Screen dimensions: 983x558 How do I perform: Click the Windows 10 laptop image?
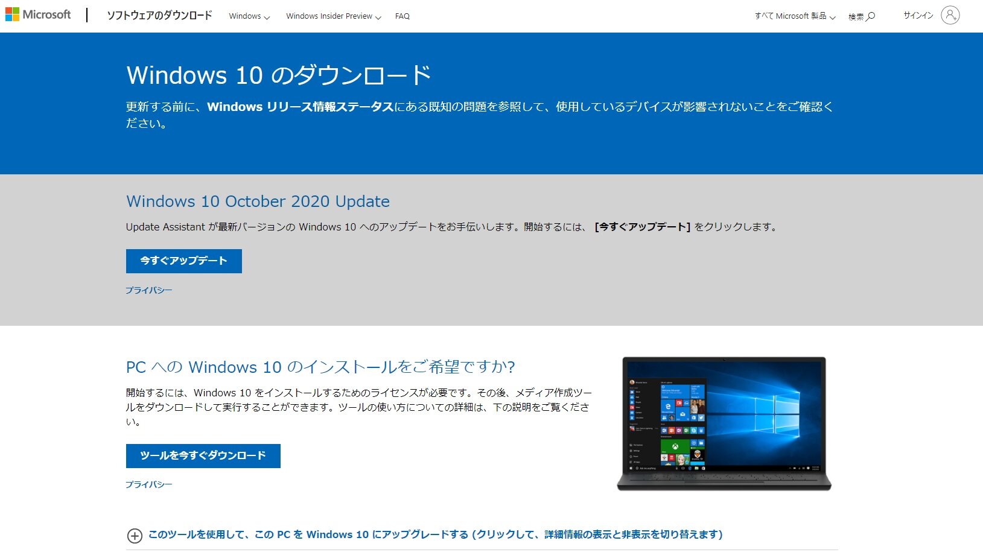coord(724,423)
